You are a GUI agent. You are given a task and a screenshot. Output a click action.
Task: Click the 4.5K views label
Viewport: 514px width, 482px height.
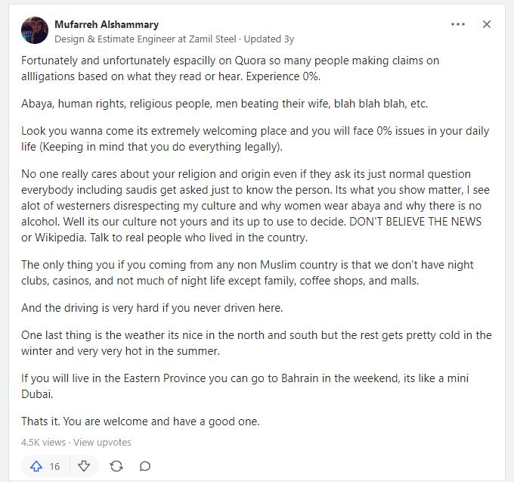tap(43, 443)
